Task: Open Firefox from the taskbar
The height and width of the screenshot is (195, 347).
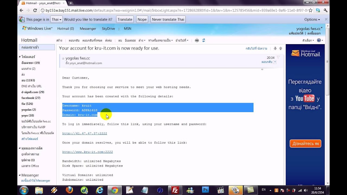Action: [x=69, y=190]
